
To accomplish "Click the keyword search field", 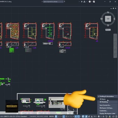I will pyautogui.click(x=53, y=2).
